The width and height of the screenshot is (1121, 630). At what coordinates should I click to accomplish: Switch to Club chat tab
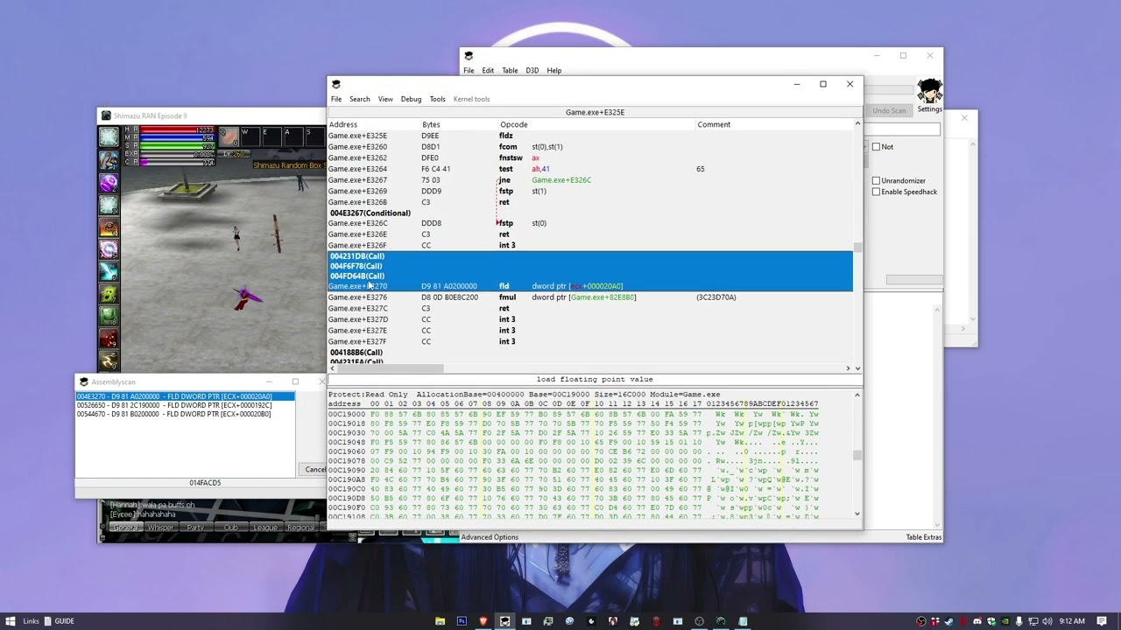230,528
